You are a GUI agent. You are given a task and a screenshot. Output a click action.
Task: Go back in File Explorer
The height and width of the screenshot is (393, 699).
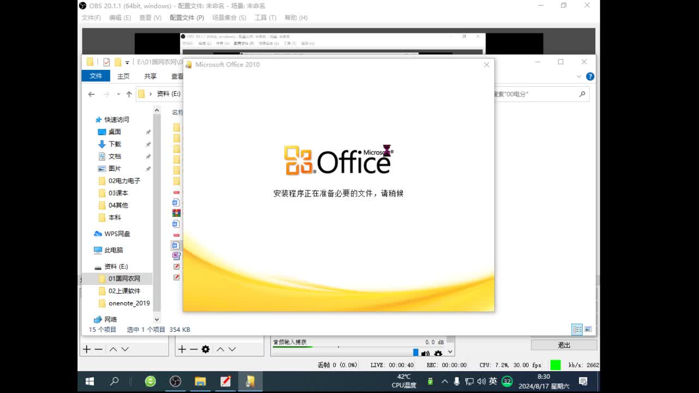(x=91, y=94)
